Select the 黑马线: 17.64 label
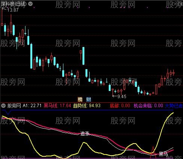 coord(57,106)
